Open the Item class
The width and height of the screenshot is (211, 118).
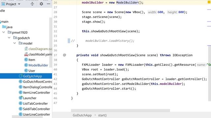32,60
